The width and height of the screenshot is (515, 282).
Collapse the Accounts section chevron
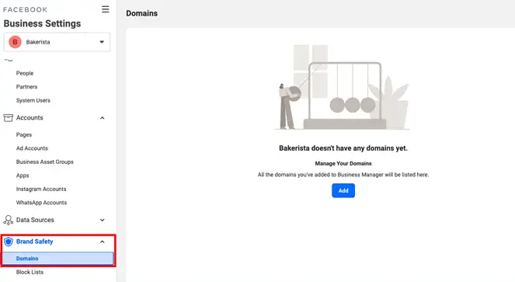point(103,117)
